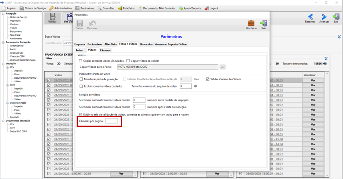Screen dimensions: 343x179
Task: Uncheck Validar Vínculo dos Vídeos
Action: tap(207, 79)
